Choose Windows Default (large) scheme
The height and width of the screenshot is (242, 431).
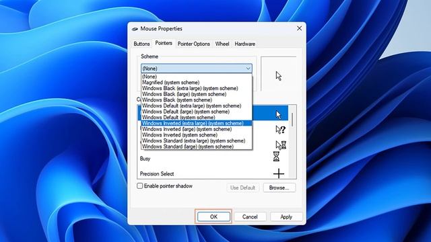click(x=197, y=112)
